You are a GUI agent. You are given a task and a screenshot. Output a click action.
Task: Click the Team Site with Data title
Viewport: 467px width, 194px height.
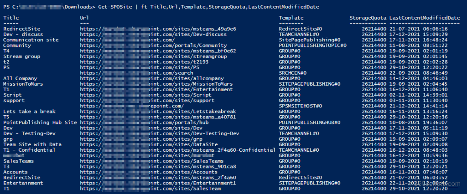32,145
